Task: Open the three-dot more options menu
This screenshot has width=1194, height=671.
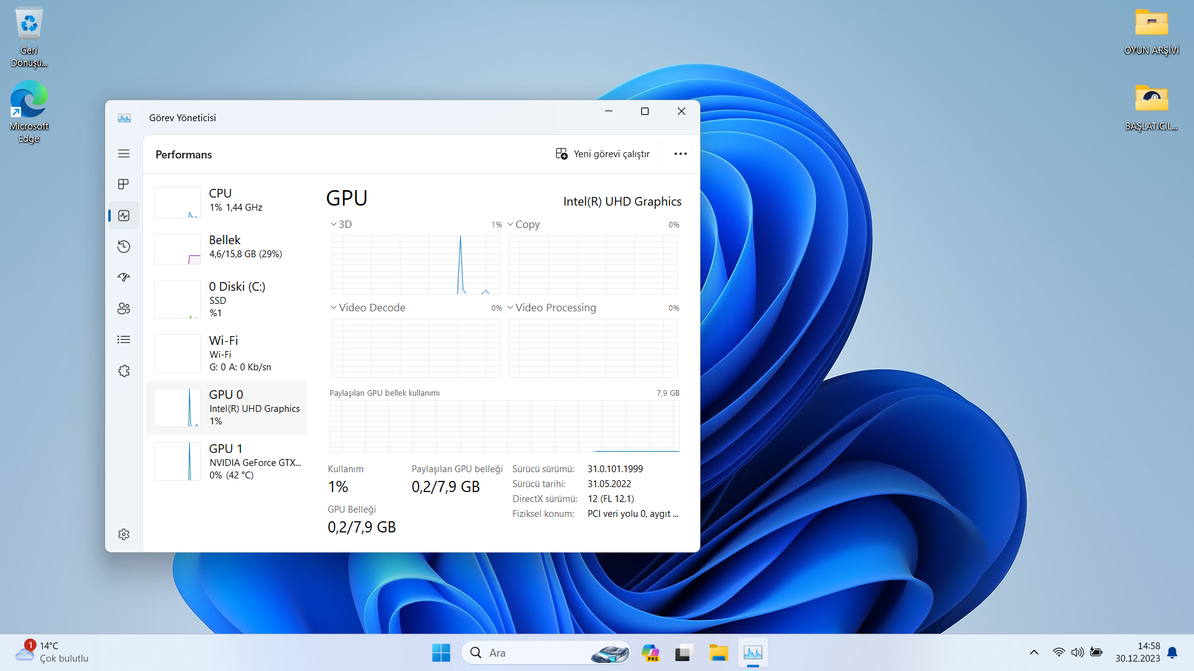Action: (680, 153)
